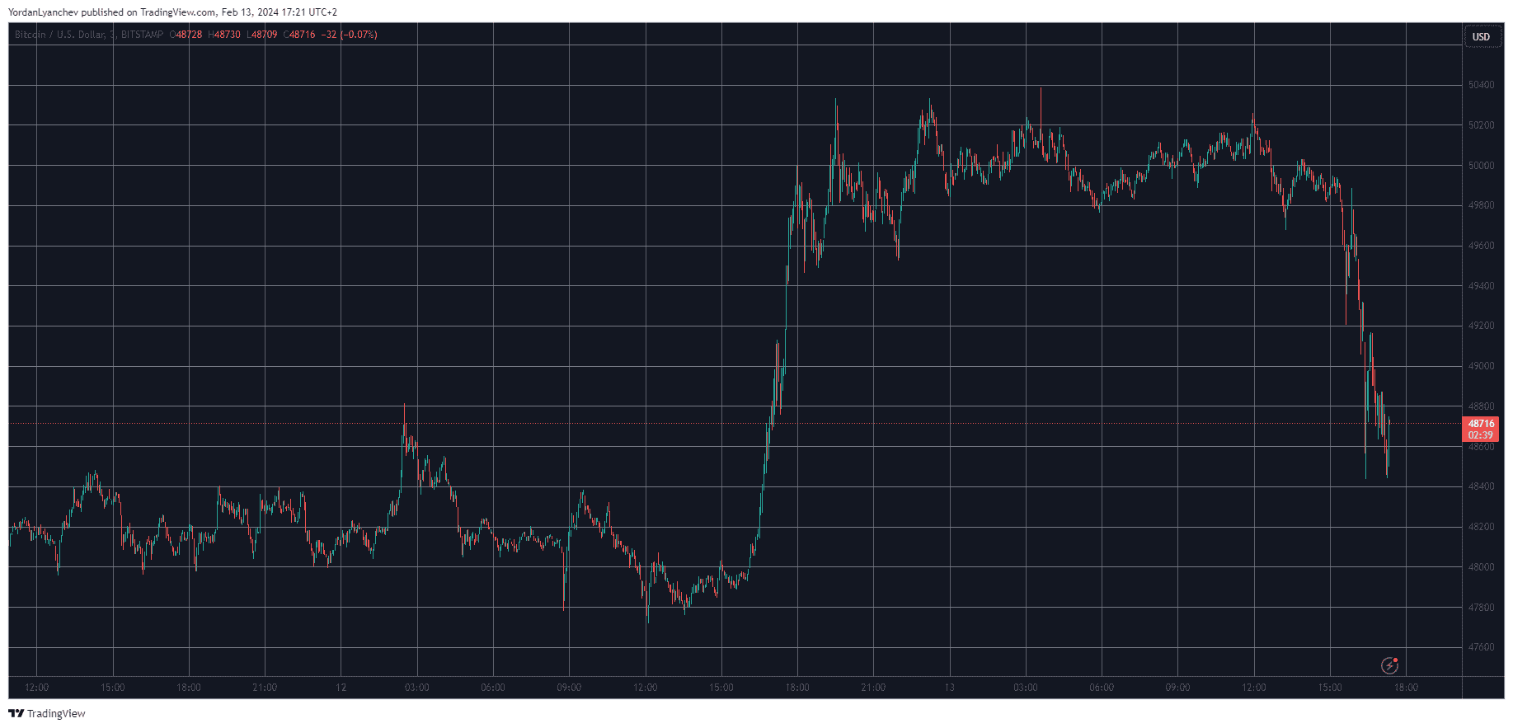Click the 50400 price axis label

tap(1481, 85)
